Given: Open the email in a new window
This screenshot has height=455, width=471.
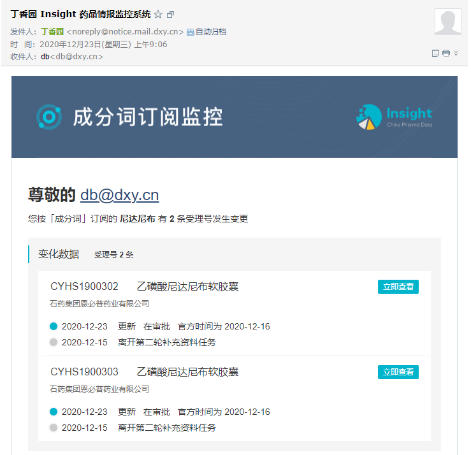Looking at the screenshot, I should point(170,14).
